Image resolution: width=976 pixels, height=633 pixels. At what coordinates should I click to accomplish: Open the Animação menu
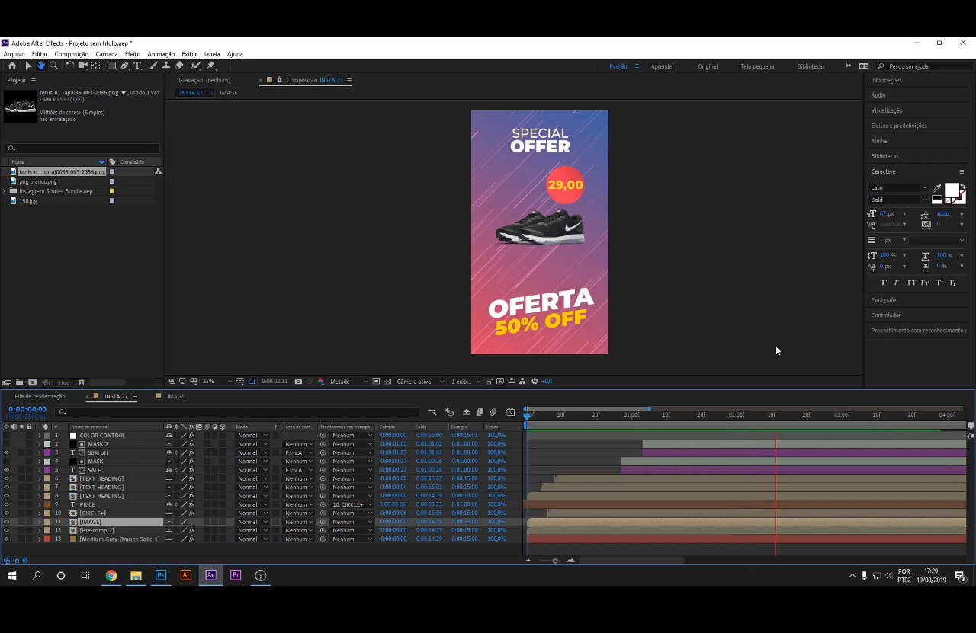pyautogui.click(x=161, y=54)
